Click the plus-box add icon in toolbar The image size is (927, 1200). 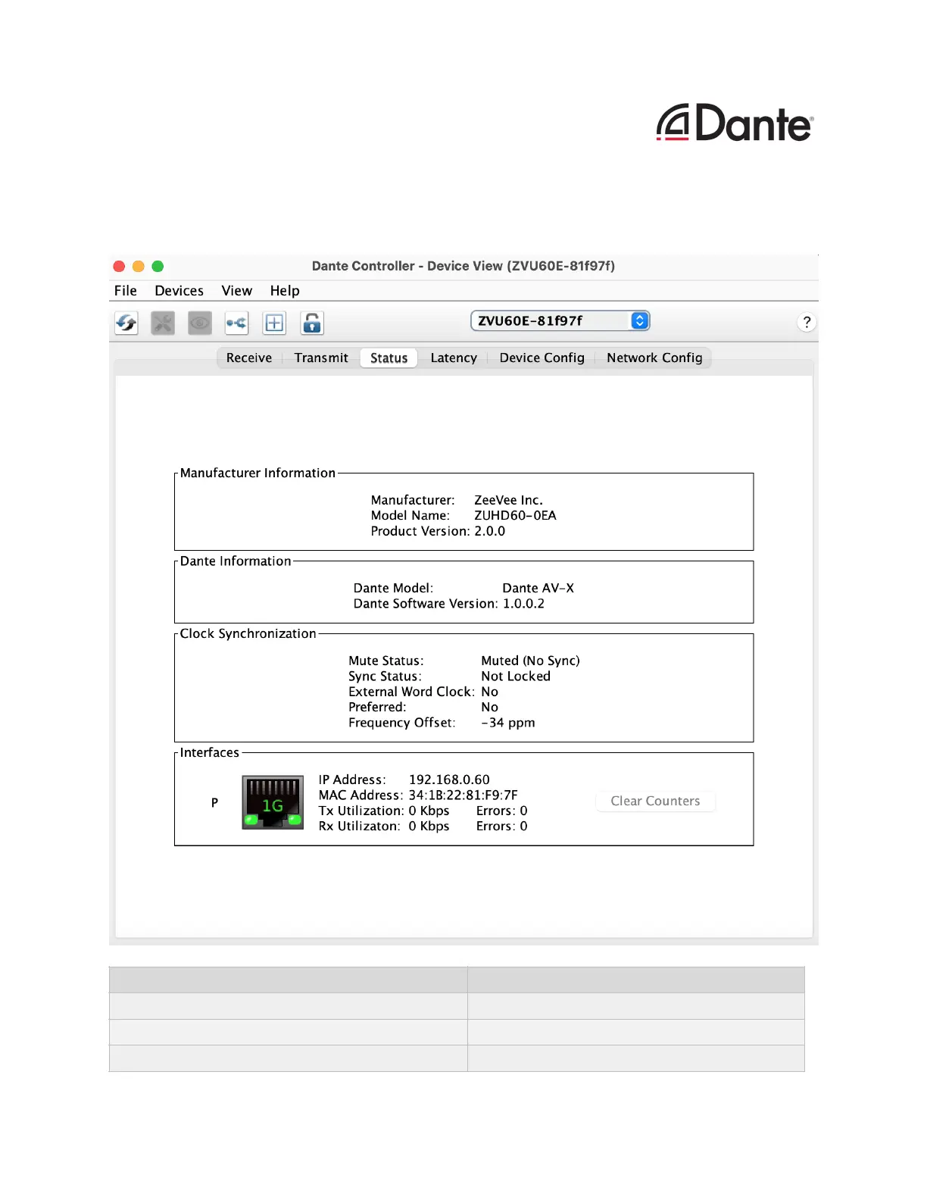274,323
